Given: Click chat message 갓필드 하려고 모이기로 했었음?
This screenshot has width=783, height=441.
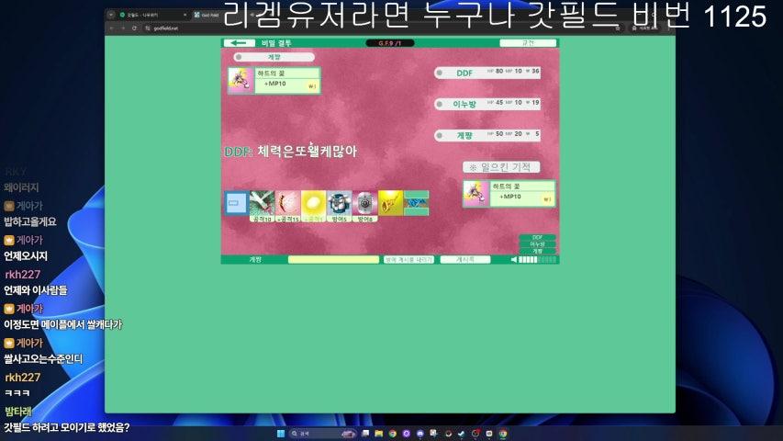Looking at the screenshot, I should (67, 427).
